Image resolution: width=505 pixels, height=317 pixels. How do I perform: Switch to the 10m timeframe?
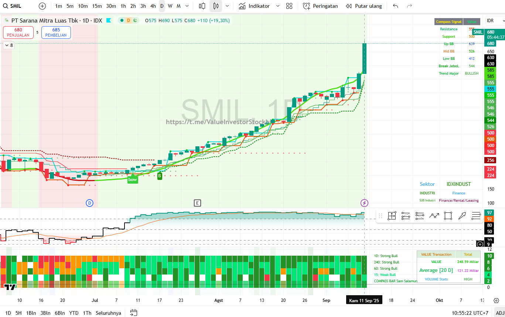[83, 6]
